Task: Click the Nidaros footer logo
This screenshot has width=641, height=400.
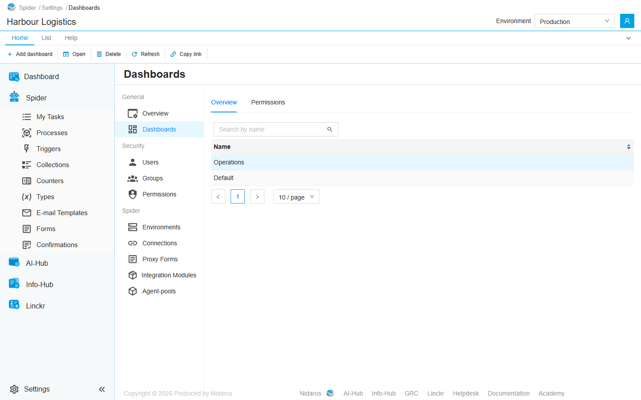Action: click(330, 393)
